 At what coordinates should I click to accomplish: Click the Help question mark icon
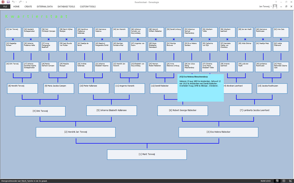coord(276,2)
